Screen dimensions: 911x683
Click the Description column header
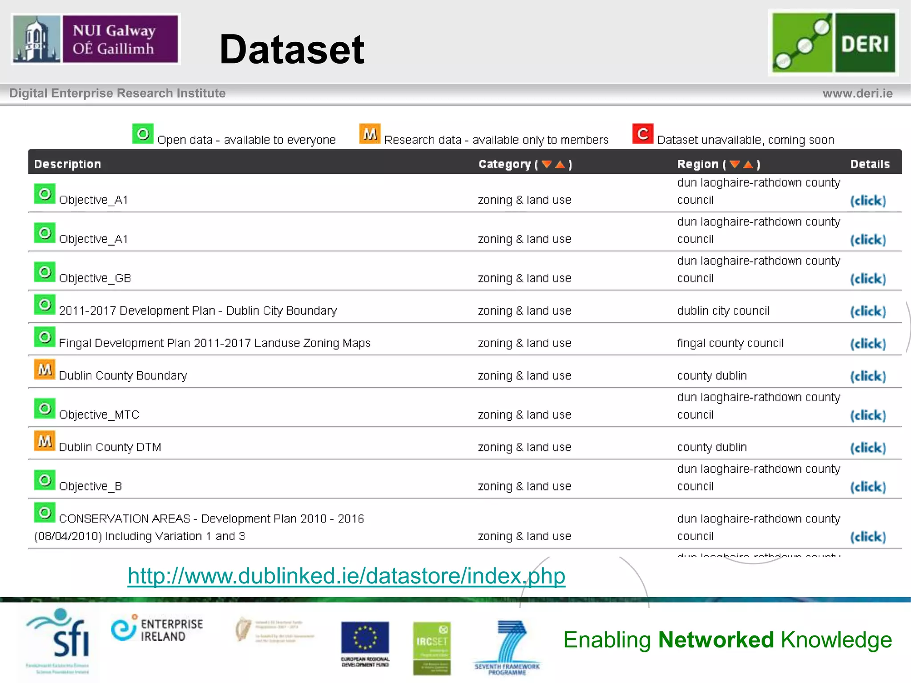point(68,164)
